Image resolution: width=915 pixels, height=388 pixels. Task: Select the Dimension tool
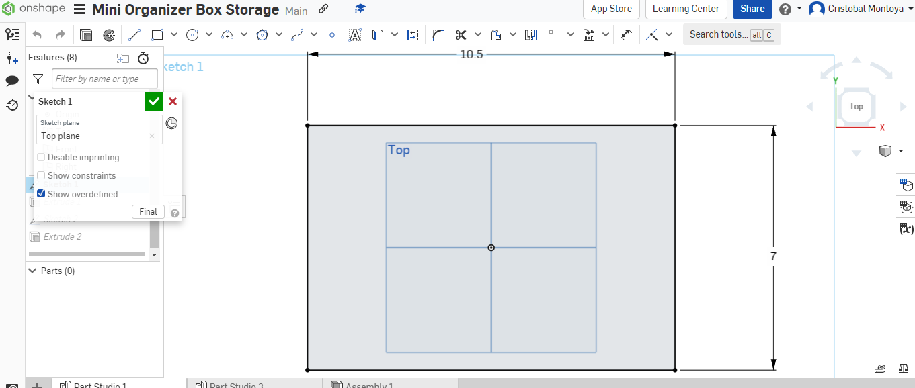(627, 35)
